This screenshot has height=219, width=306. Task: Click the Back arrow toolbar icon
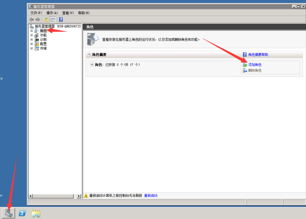31,19
